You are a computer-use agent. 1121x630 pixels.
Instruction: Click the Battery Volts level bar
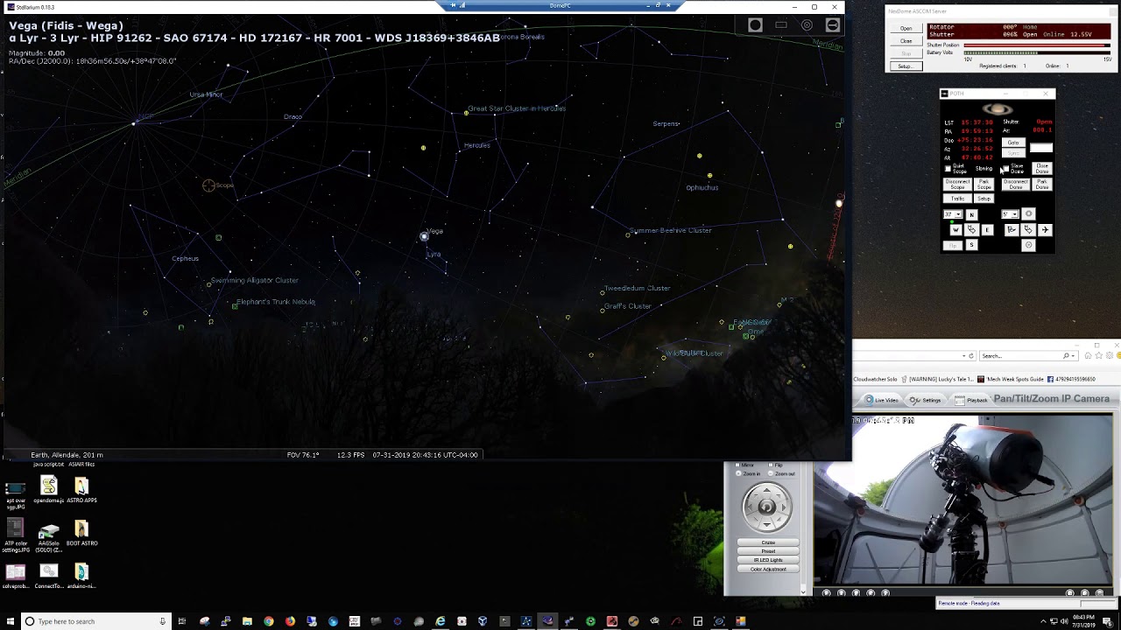[1037, 52]
